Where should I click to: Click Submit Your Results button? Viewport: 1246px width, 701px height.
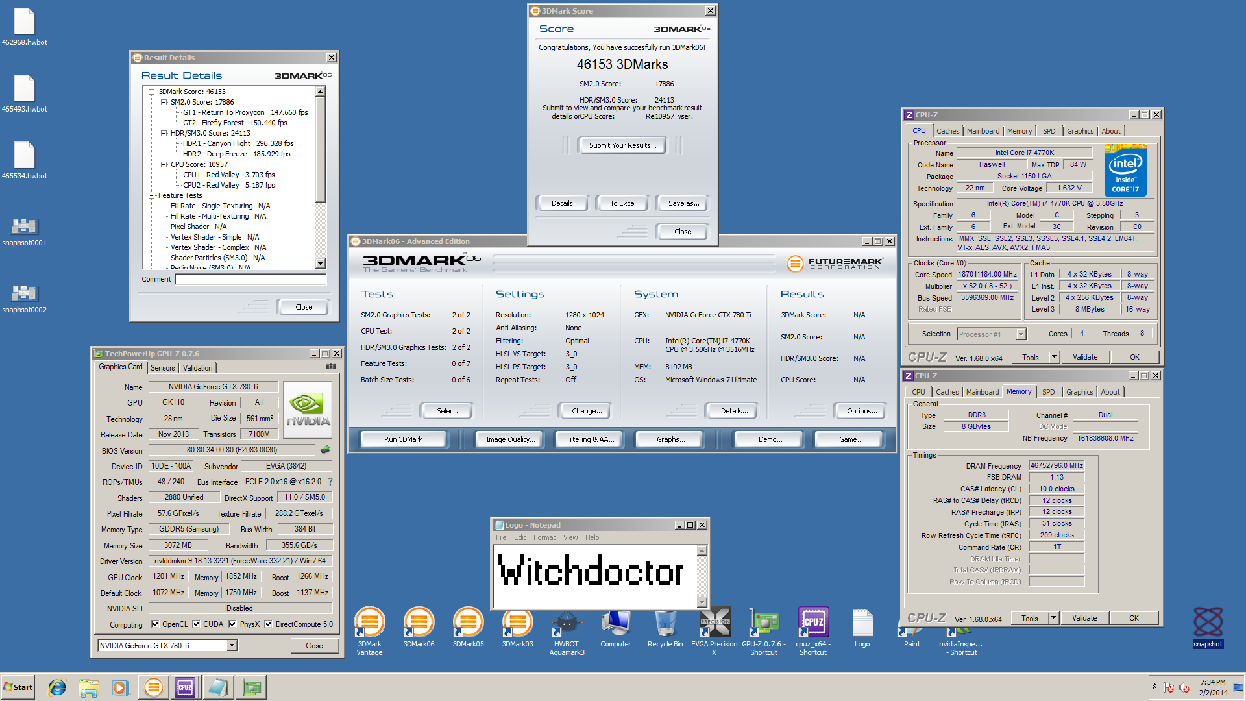[x=622, y=145]
